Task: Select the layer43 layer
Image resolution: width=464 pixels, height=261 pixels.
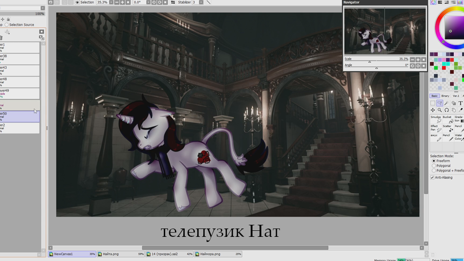Action: tap(19, 71)
